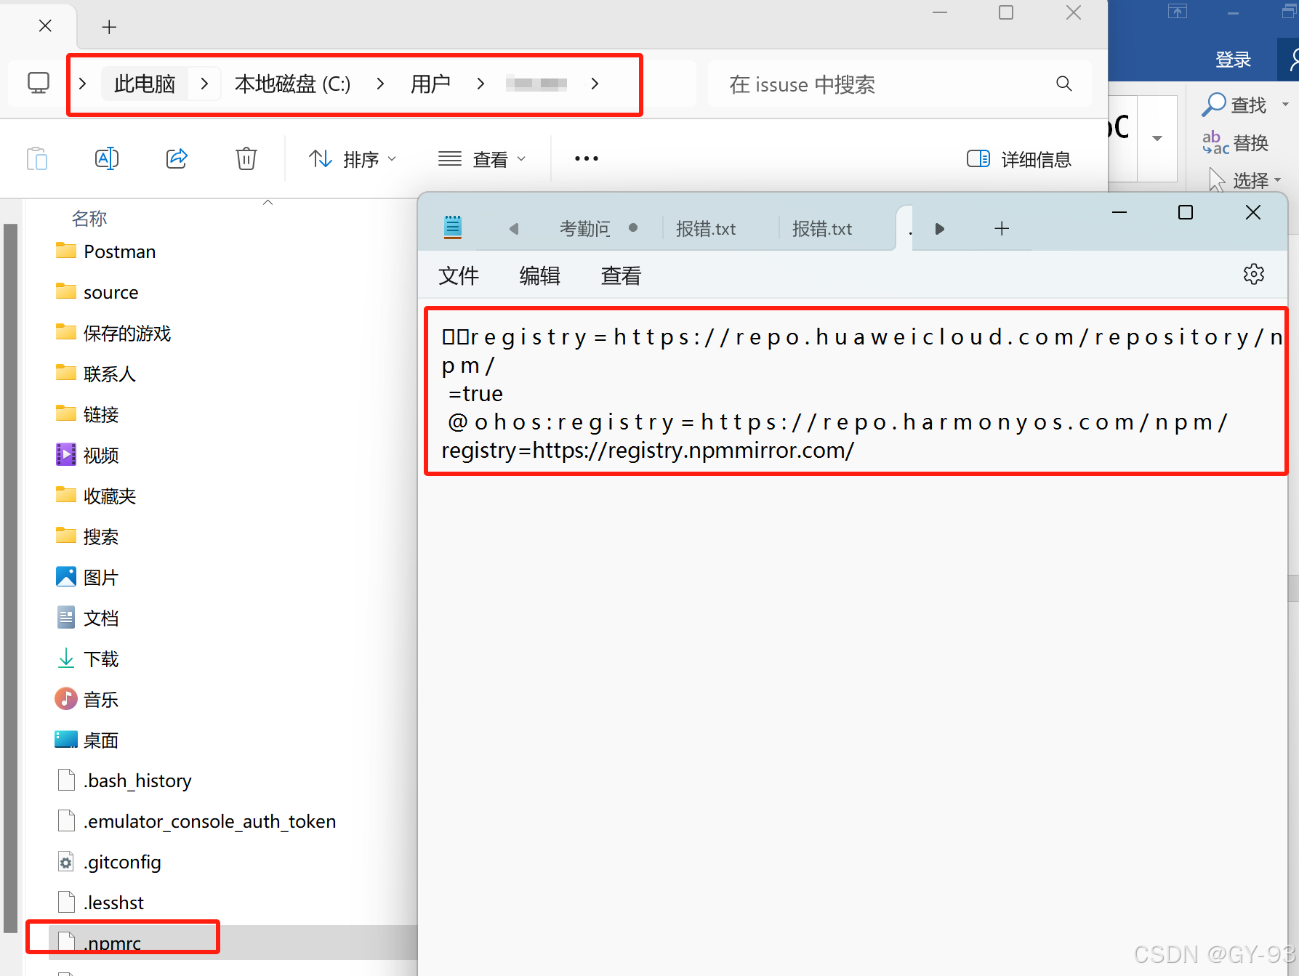The height and width of the screenshot is (976, 1299).
Task: Click the Notepad app icon
Action: [x=453, y=227]
